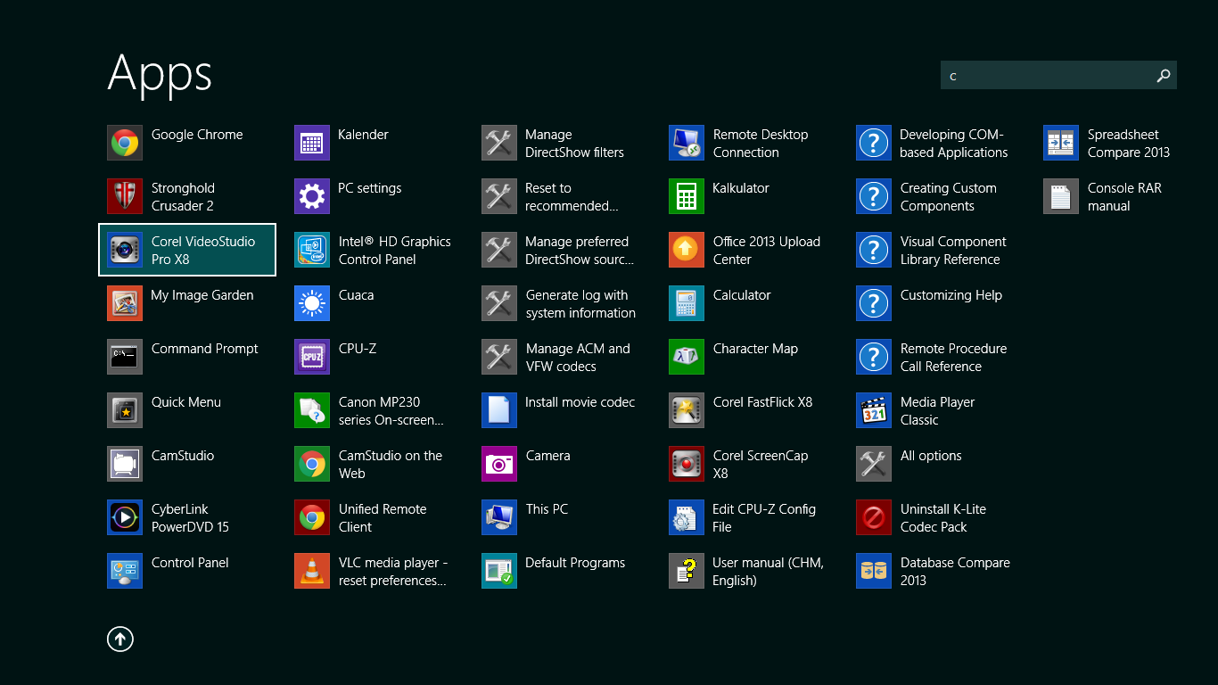This screenshot has height=685, width=1218.
Task: Open the Canon MP230 On-screen manual icon
Action: pyautogui.click(x=312, y=410)
